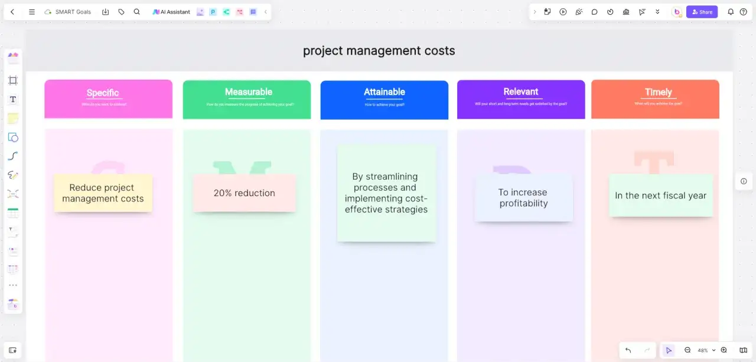Click the export download icon
The height and width of the screenshot is (362, 756).
[105, 12]
